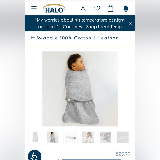This screenshot has height=160, width=160.
Task: Select the highlighted baby swaddled thumbnail
Action: pyautogui.click(x=53, y=137)
